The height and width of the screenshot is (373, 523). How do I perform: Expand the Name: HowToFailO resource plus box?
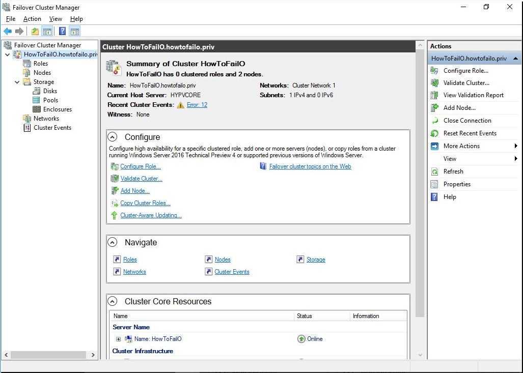point(118,339)
